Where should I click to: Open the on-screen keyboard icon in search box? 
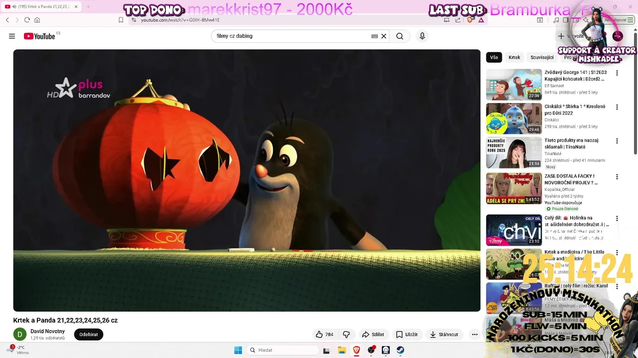[x=375, y=36]
